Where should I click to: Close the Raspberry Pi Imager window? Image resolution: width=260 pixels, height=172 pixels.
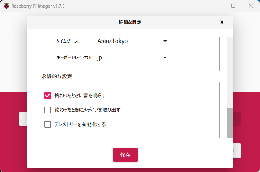point(251,6)
